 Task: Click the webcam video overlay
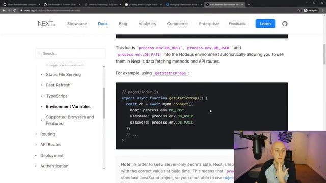pyautogui.click(x=280, y=157)
